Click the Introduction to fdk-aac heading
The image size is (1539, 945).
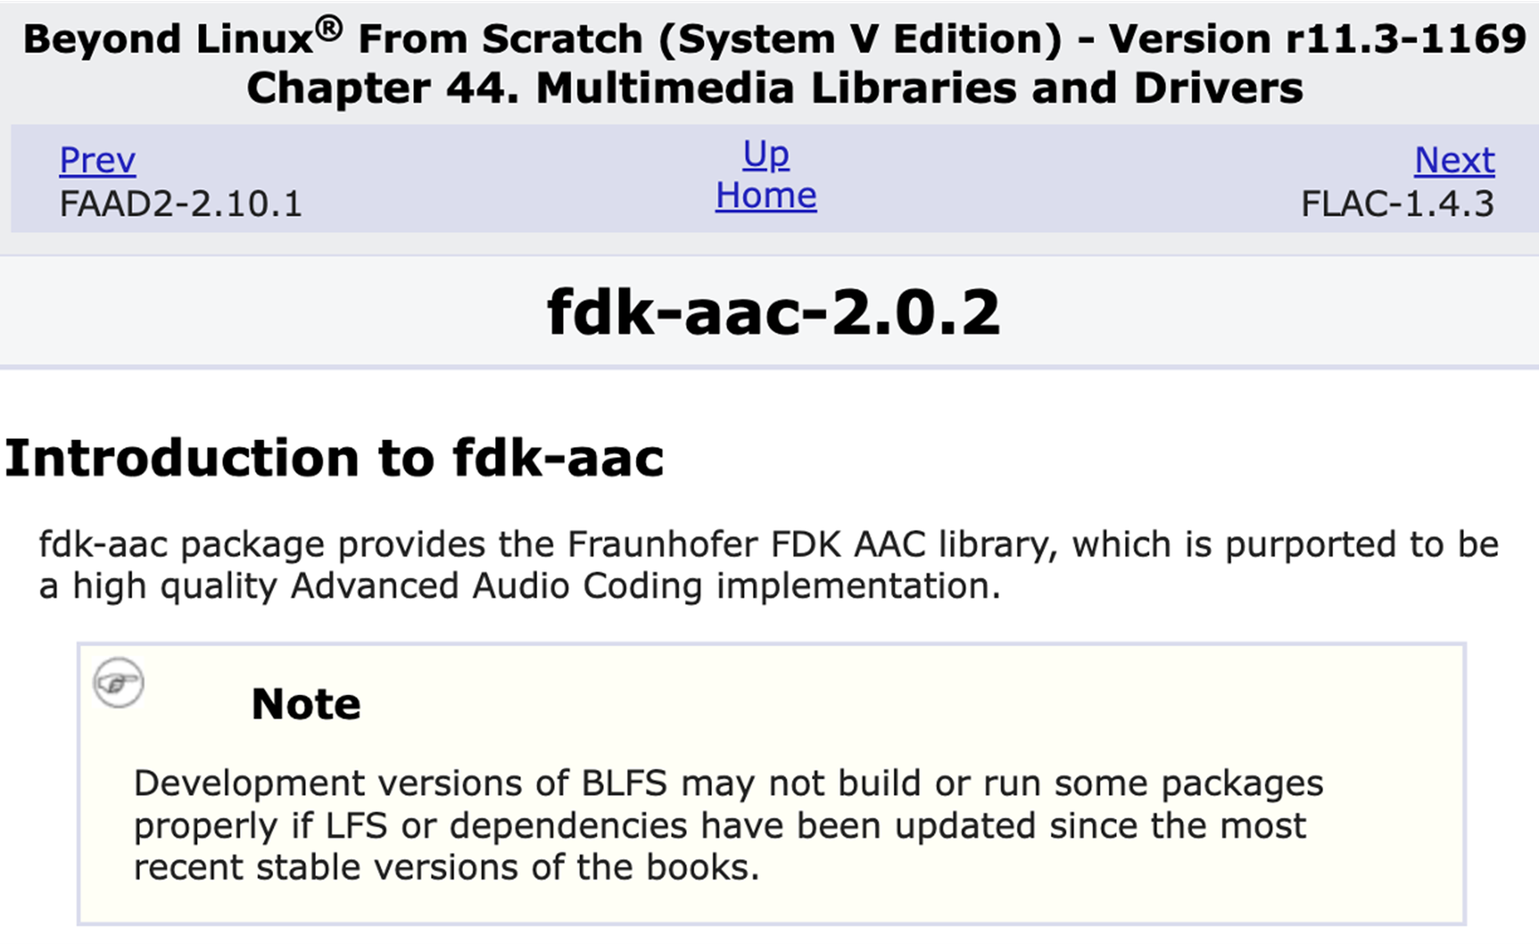pos(334,458)
